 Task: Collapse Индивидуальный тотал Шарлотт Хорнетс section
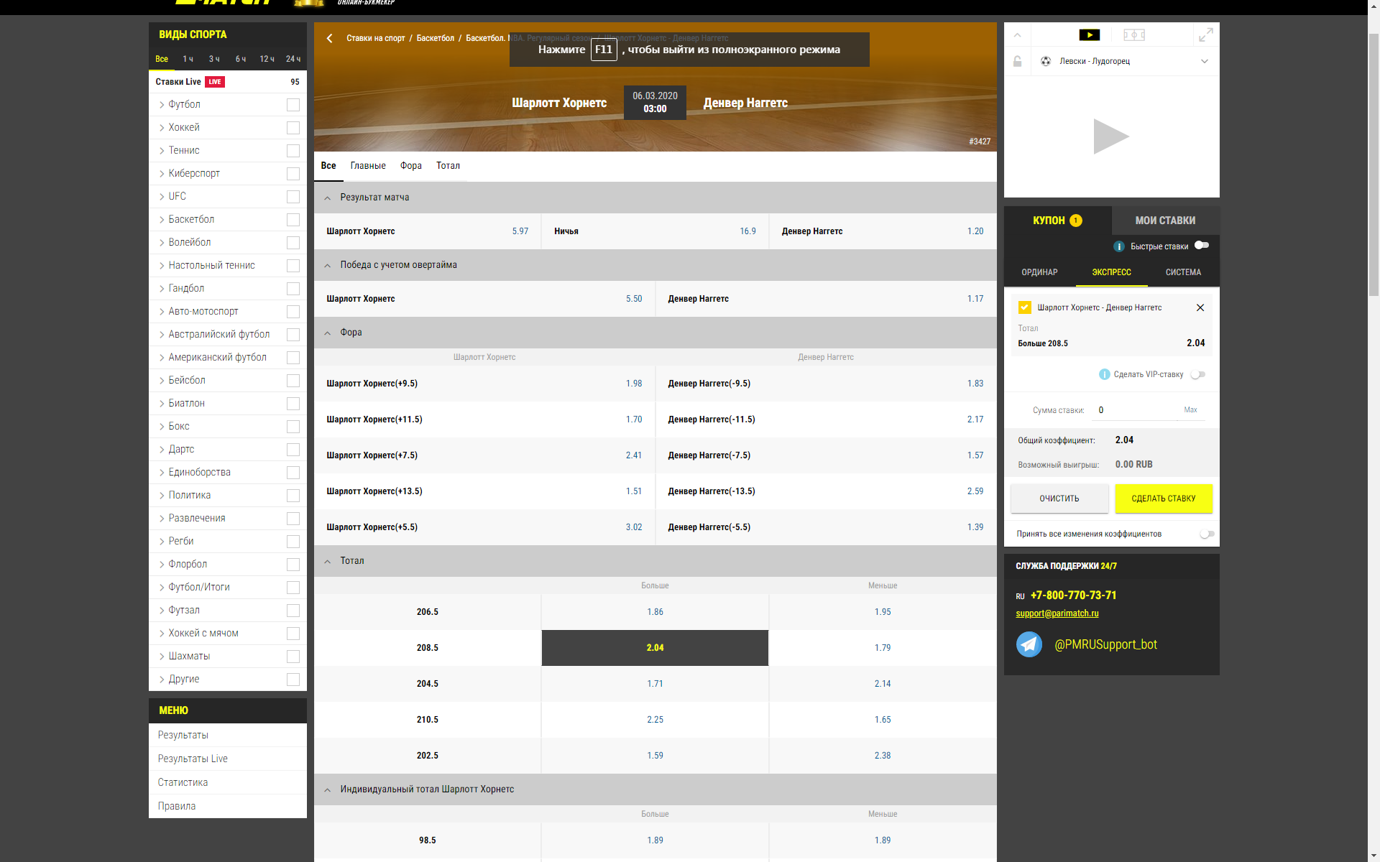click(327, 789)
